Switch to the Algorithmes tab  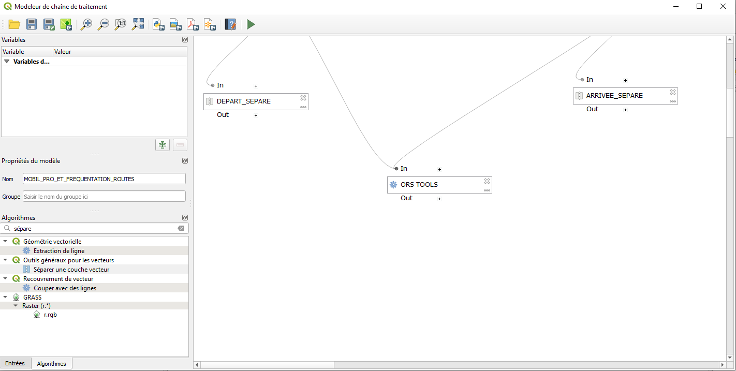[x=52, y=364]
